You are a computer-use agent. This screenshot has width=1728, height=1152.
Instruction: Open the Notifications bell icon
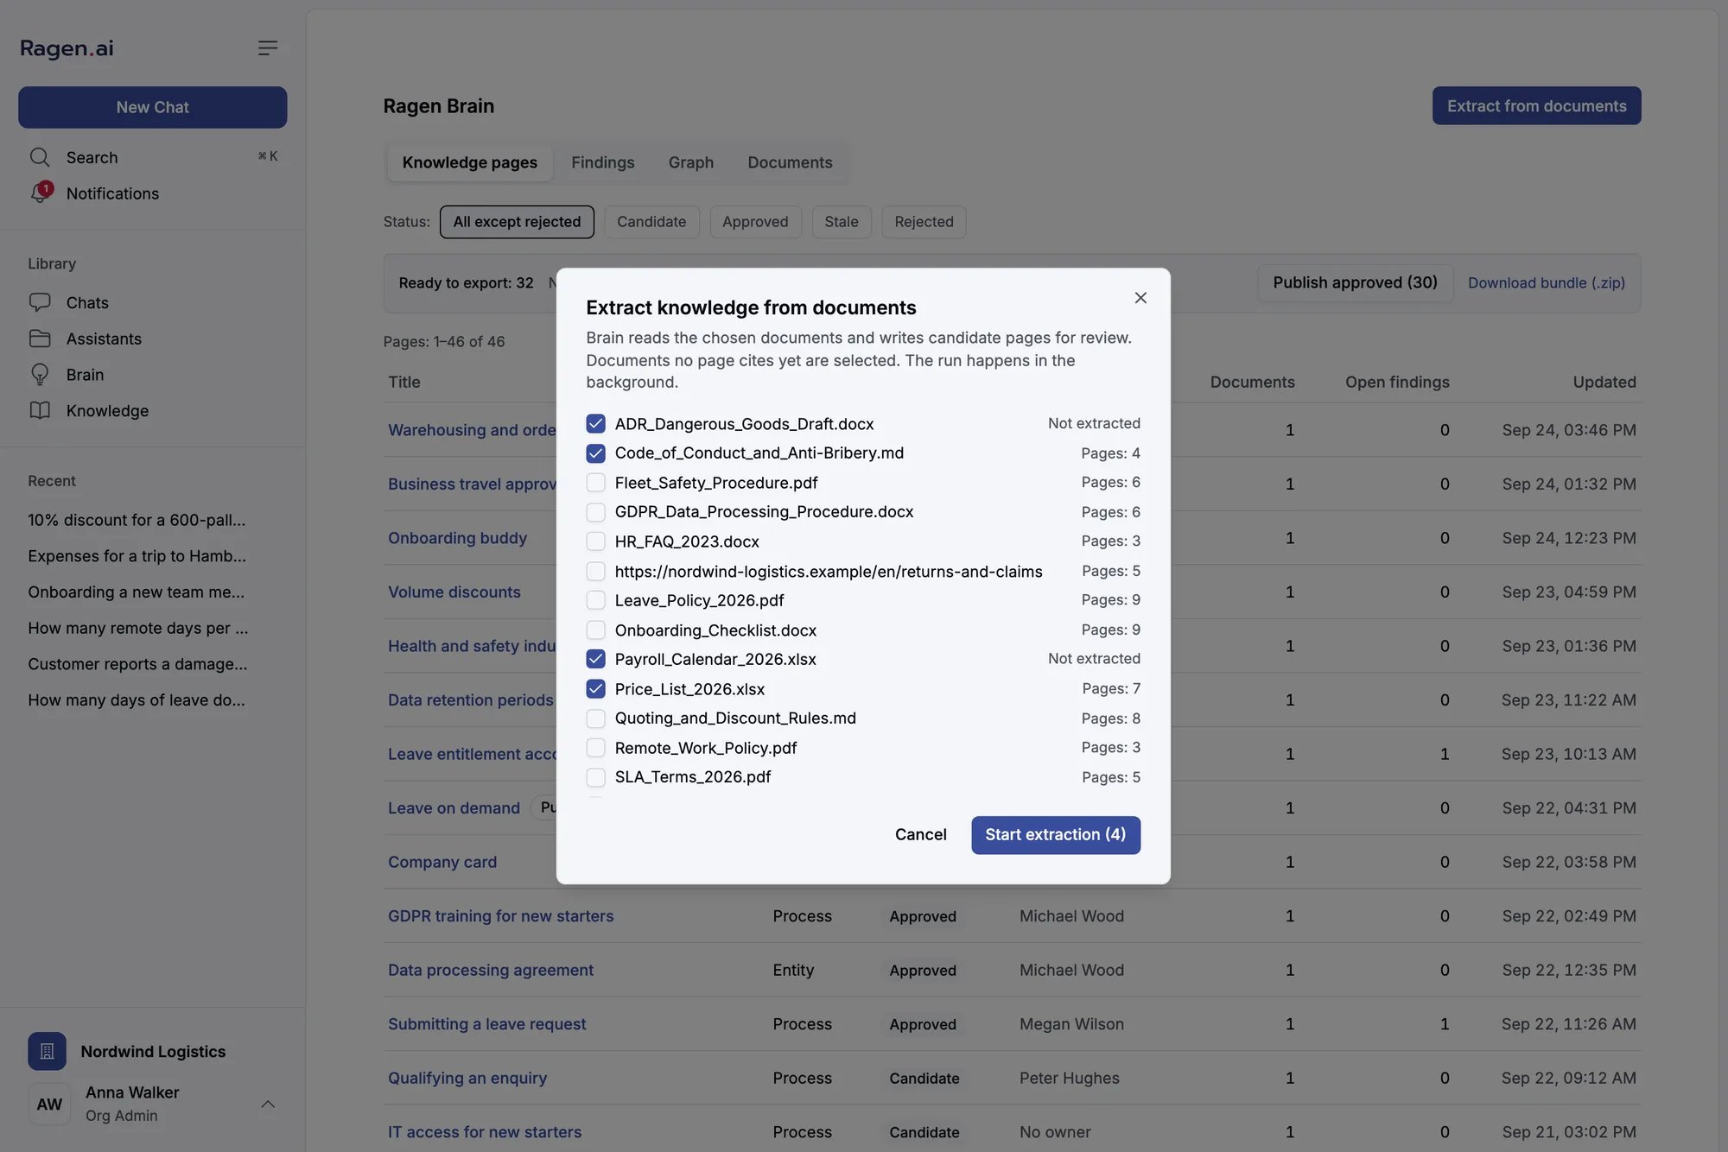tap(40, 193)
